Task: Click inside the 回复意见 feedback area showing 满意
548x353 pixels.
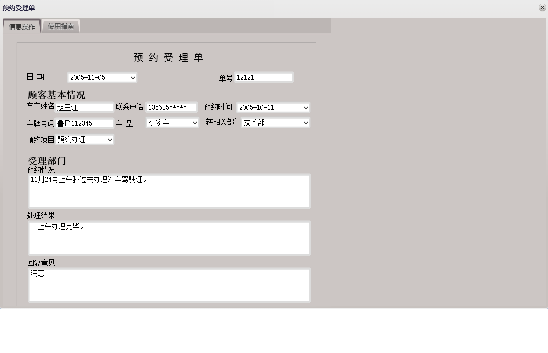Action: coord(170,285)
